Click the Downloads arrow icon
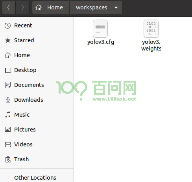 point(8,100)
